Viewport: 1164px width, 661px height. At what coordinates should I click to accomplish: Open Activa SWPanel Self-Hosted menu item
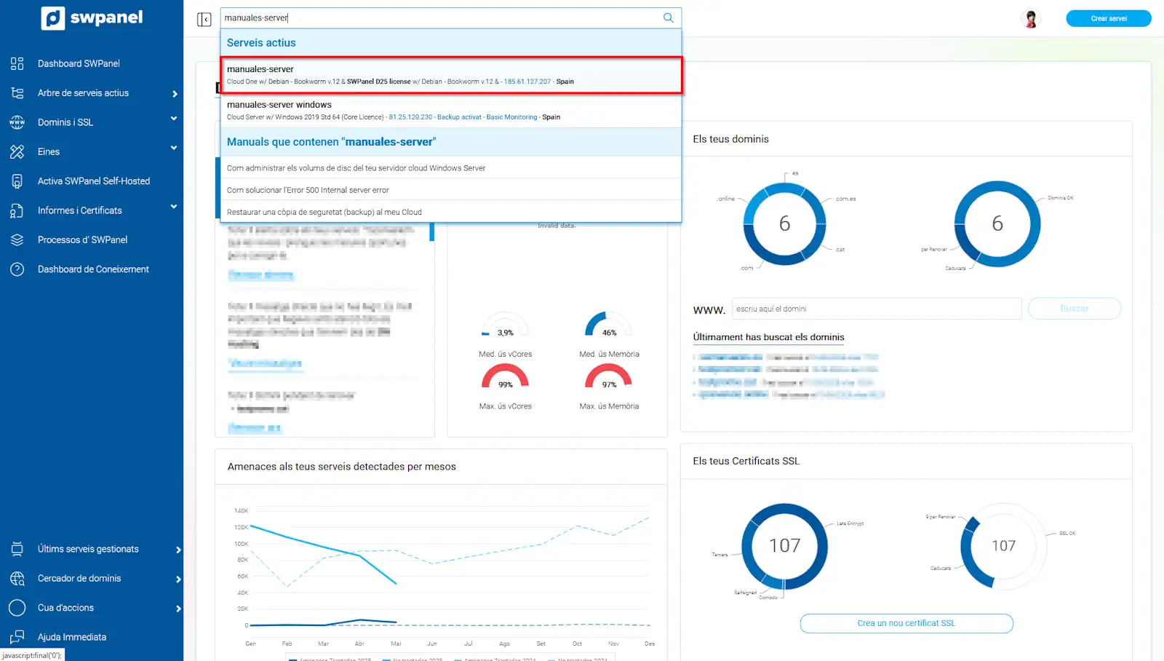94,181
